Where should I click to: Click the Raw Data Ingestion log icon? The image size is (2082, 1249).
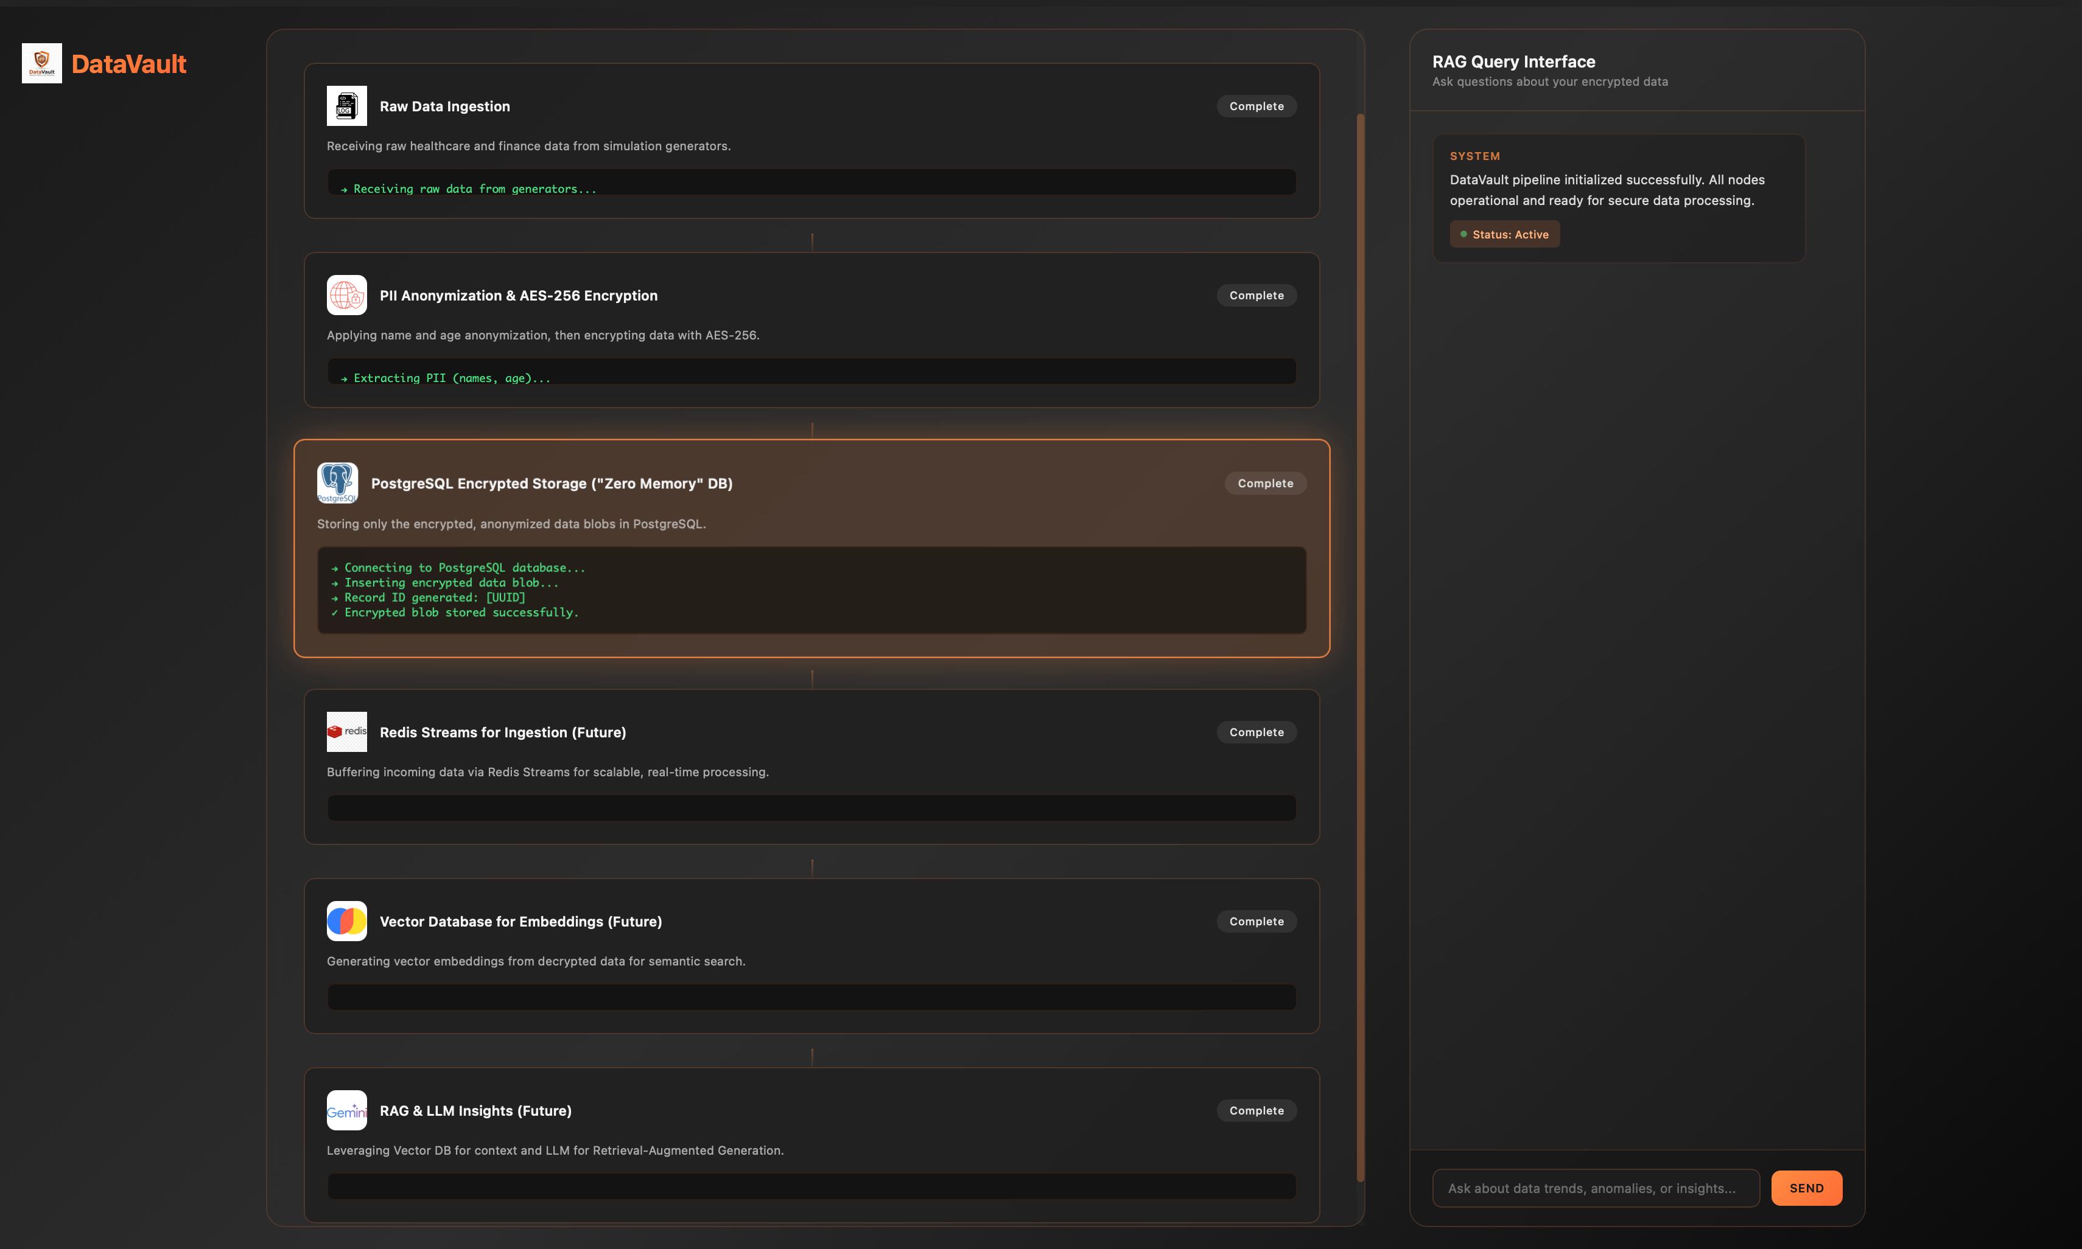point(346,106)
